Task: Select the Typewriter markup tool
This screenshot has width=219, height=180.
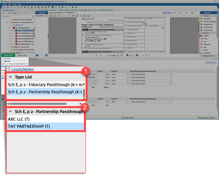Action: (x=207, y=52)
